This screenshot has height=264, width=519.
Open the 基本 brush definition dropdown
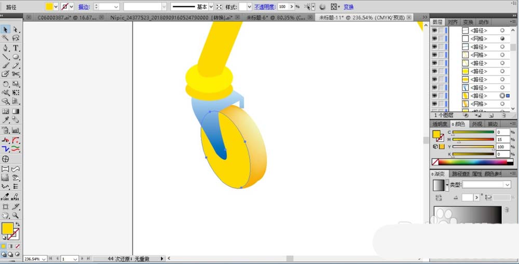pyautogui.click(x=211, y=7)
